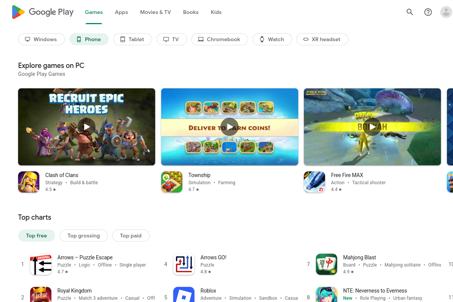Open Arrows GO! app icon
The width and height of the screenshot is (453, 302).
point(184,264)
